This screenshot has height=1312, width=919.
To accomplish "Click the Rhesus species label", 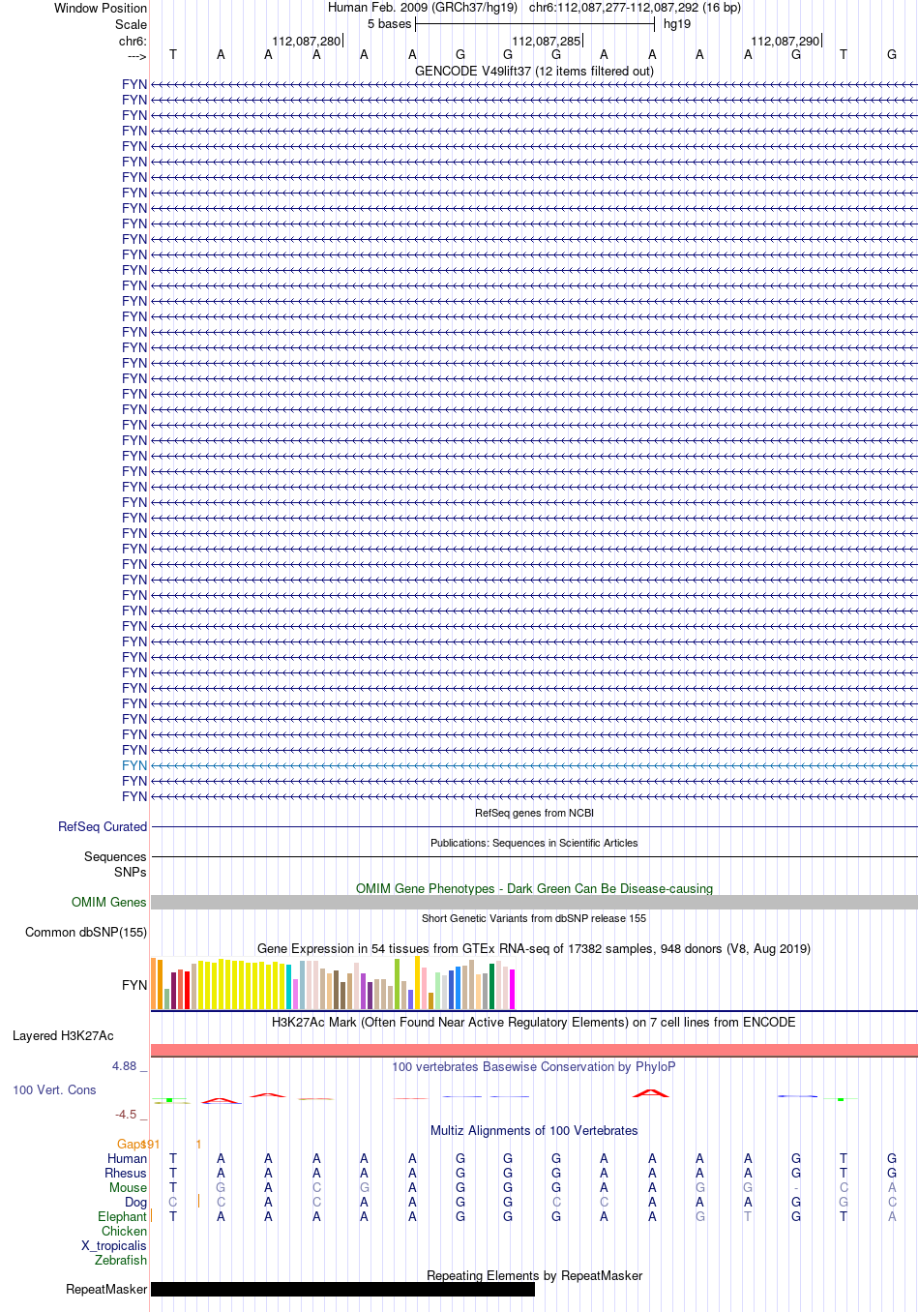I will (x=126, y=1173).
